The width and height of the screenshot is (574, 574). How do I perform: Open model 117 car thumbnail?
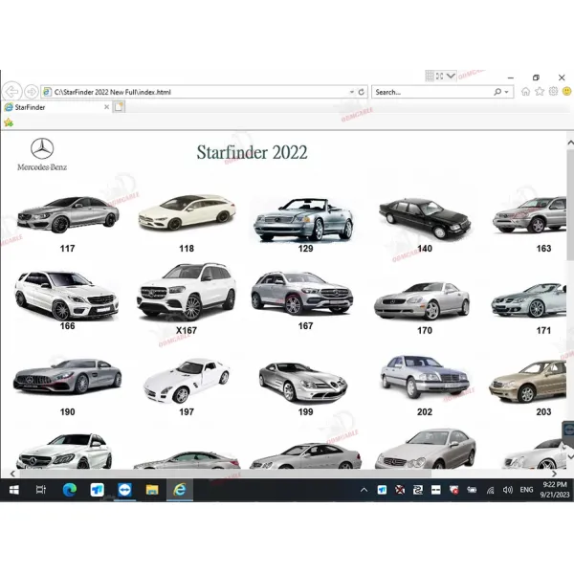point(68,214)
